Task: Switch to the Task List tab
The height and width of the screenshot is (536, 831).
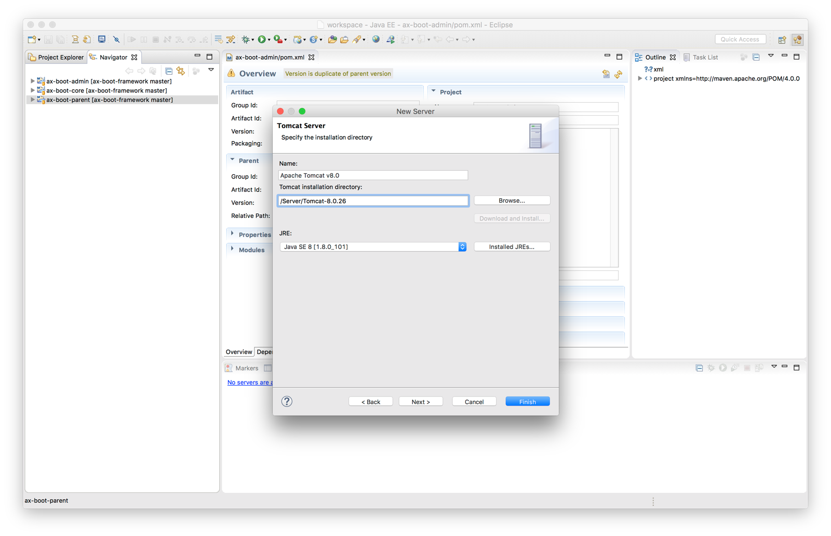Action: point(701,57)
